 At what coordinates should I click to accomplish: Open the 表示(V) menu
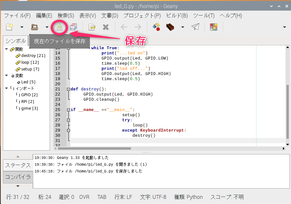tap(88, 15)
